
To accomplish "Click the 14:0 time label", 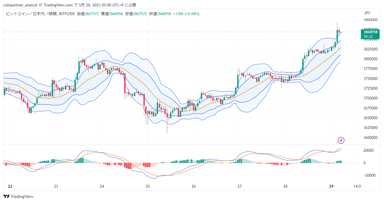I will [357, 186].
